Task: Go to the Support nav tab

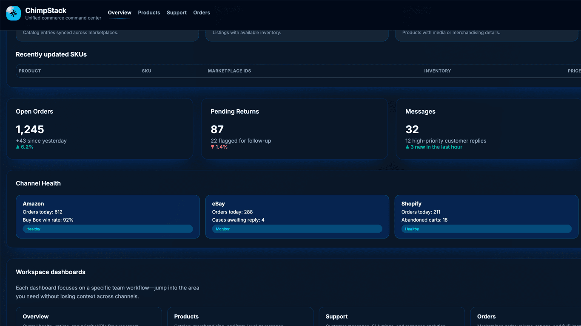Action: (177, 13)
